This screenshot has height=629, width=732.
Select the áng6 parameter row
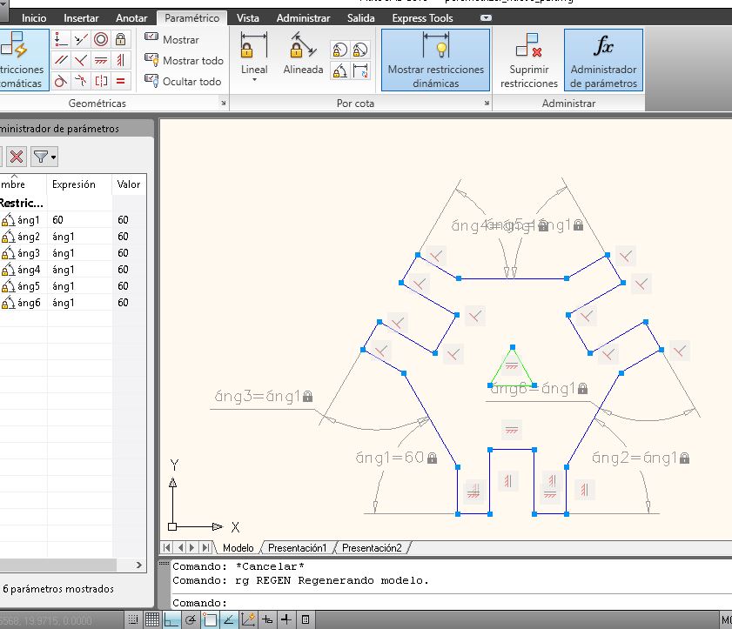coord(73,303)
